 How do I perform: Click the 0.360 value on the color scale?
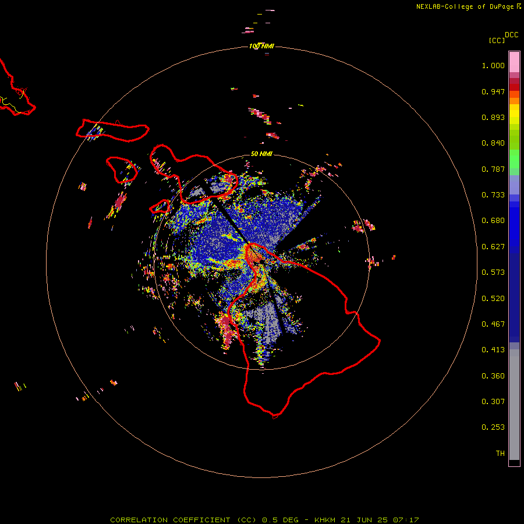pyautogui.click(x=493, y=376)
